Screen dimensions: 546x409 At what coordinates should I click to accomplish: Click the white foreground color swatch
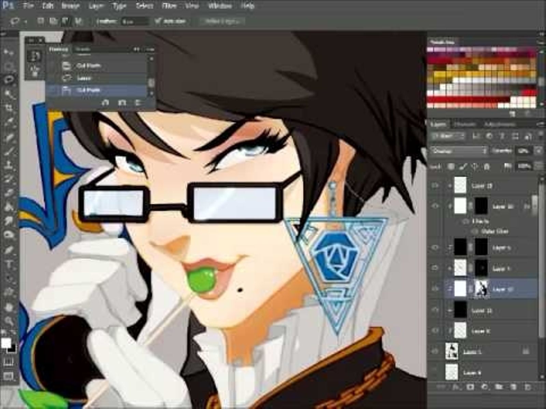click(x=5, y=343)
